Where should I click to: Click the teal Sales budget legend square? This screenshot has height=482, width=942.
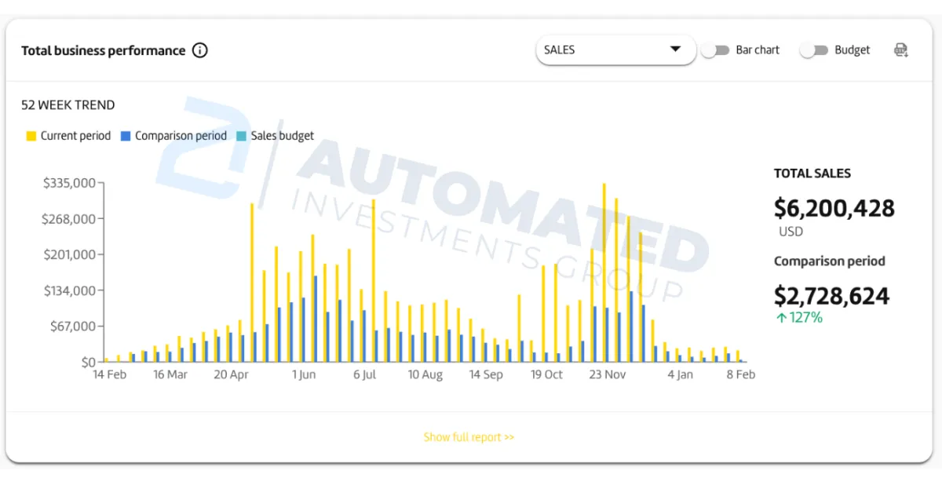242,136
